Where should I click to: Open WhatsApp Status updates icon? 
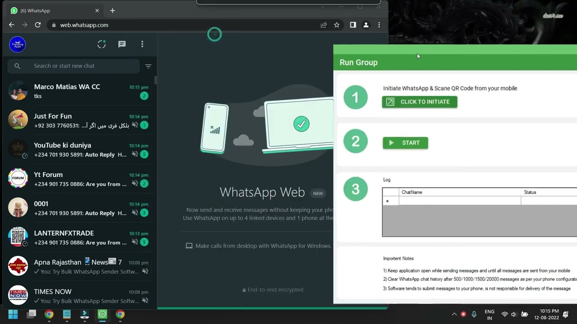click(101, 44)
